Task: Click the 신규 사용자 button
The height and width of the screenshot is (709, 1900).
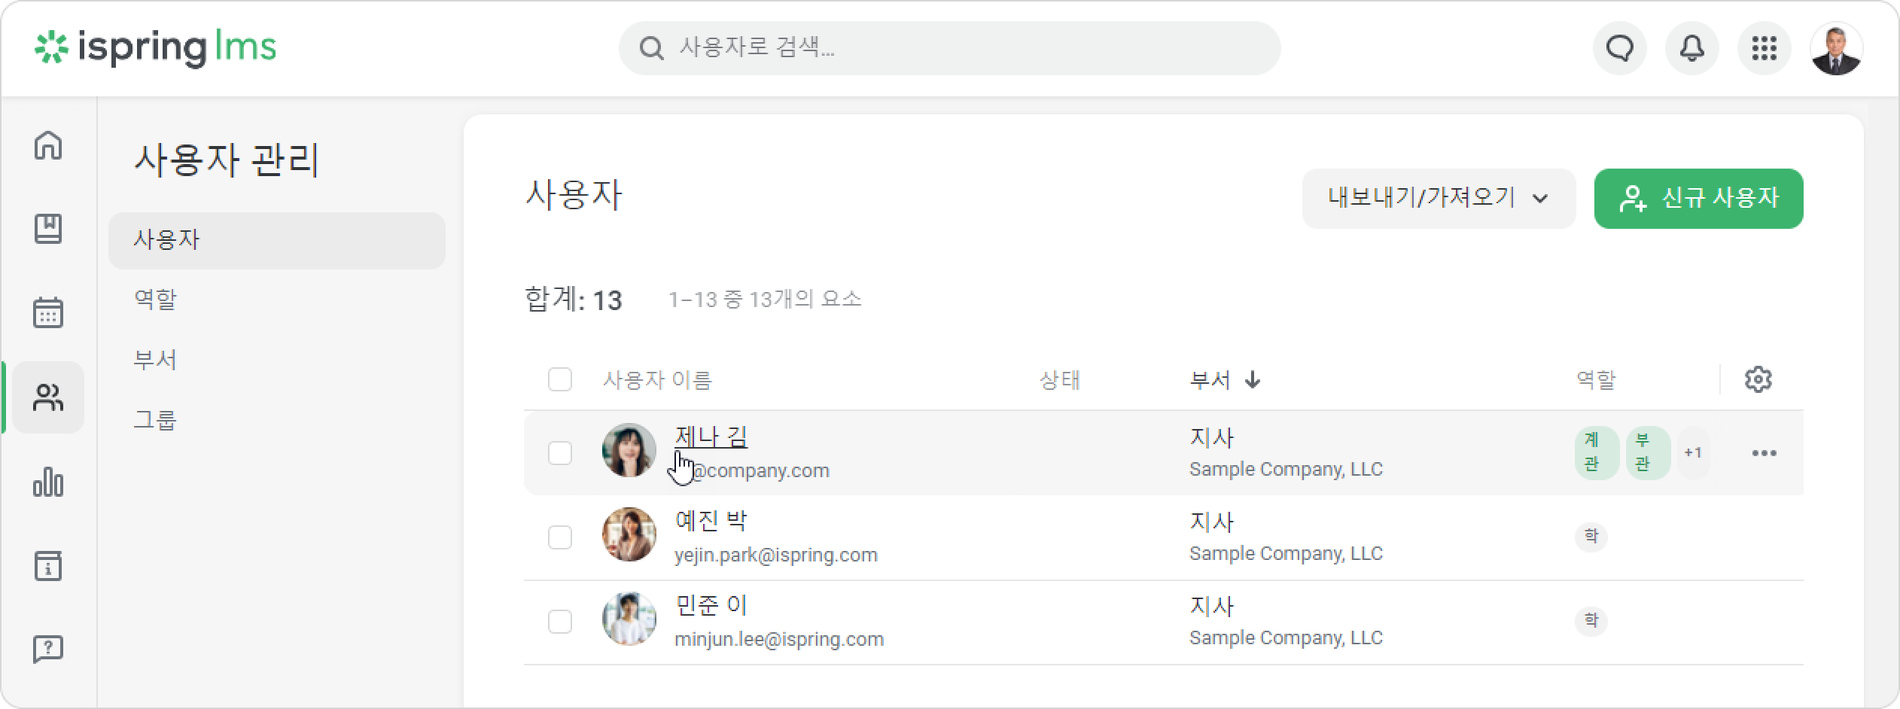Action: point(1698,199)
